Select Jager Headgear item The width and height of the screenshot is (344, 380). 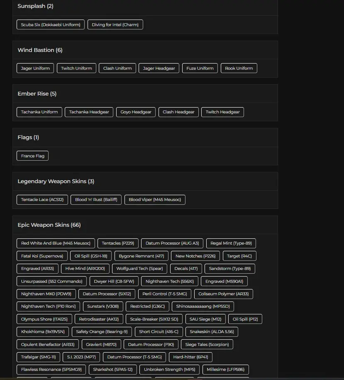[x=159, y=69]
